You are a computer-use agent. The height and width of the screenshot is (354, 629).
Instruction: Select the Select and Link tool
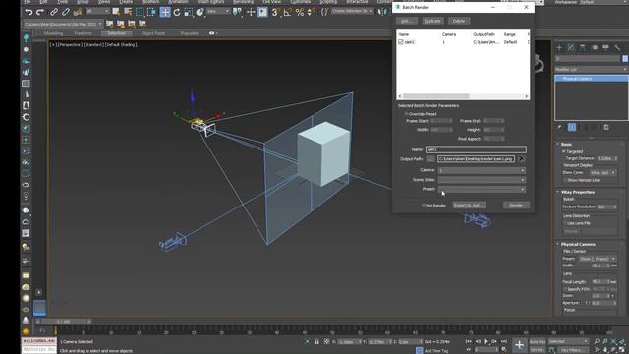54,12
